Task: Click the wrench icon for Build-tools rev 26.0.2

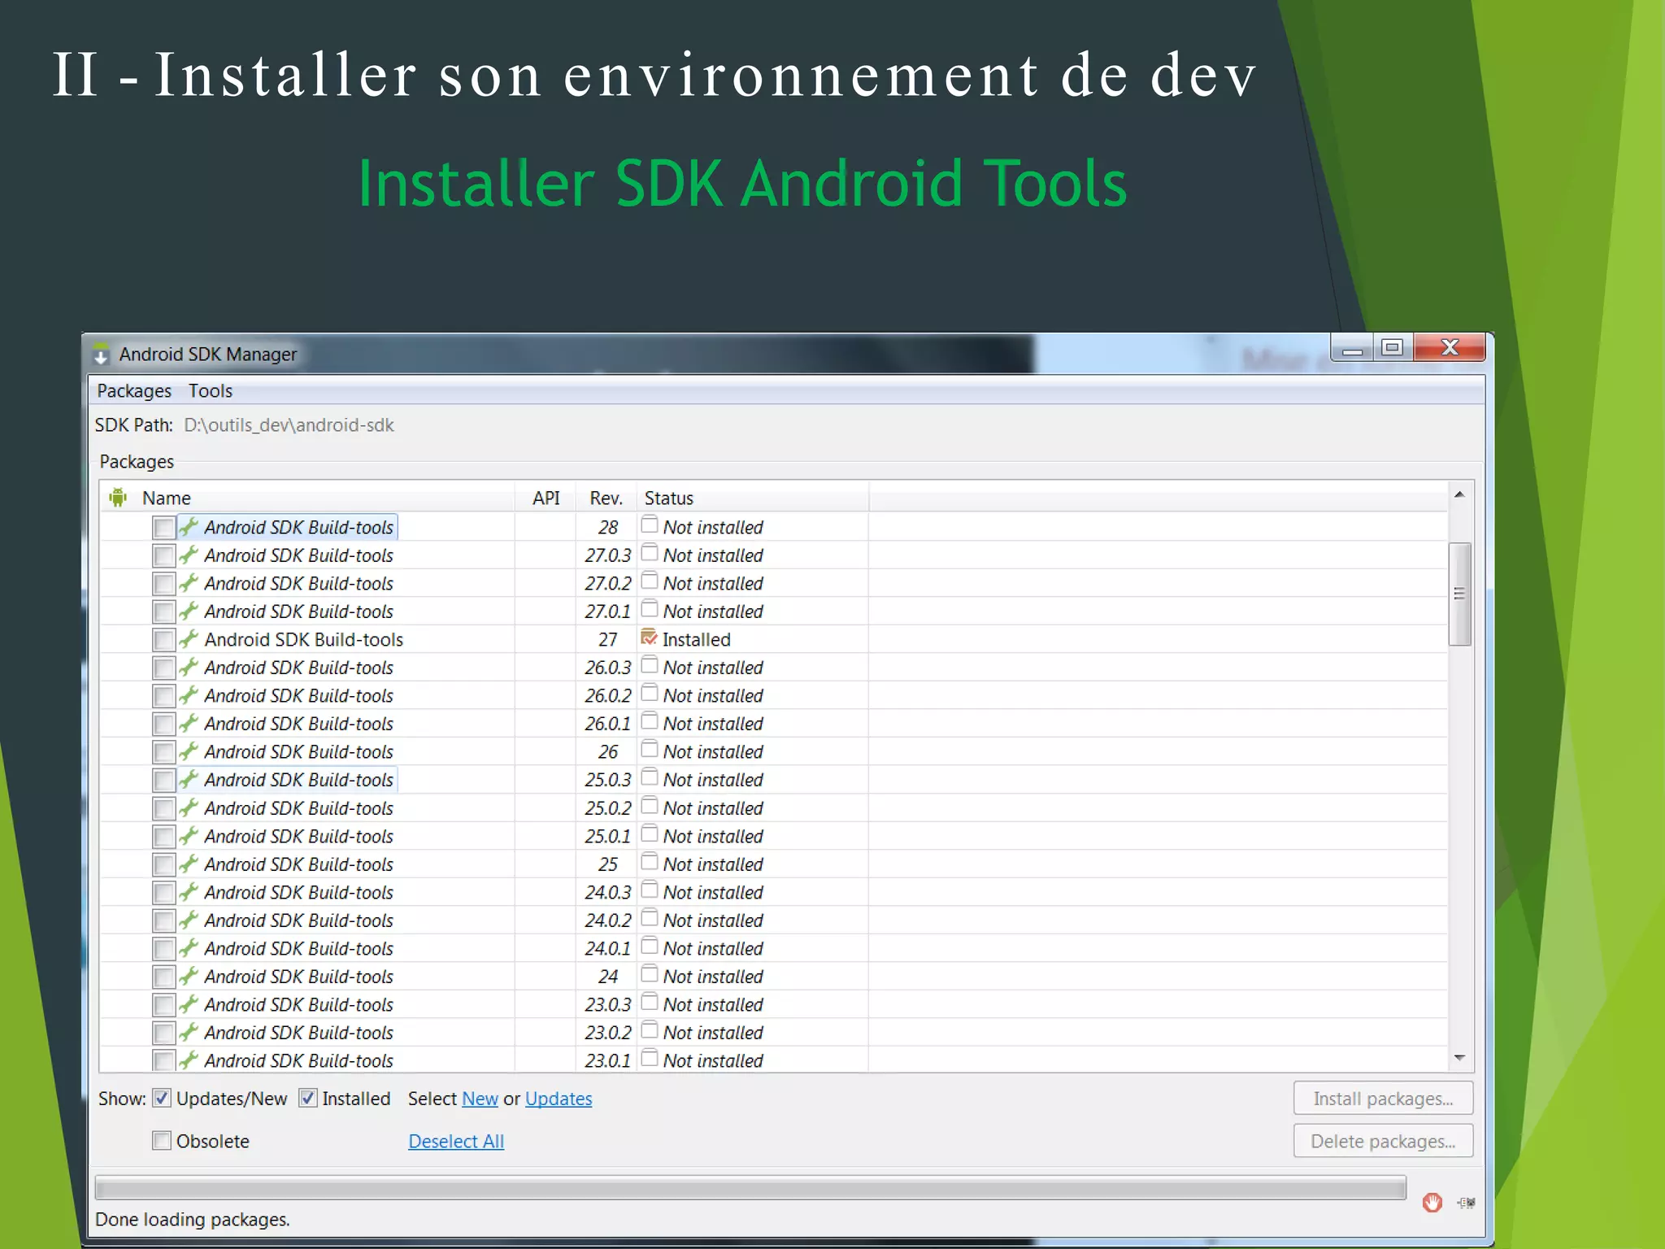Action: pyautogui.click(x=189, y=695)
